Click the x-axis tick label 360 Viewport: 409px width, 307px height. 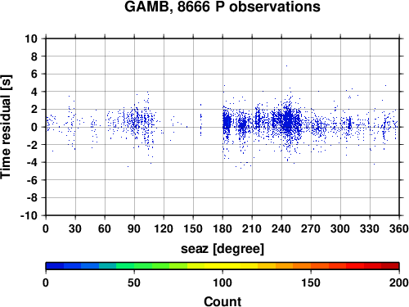pyautogui.click(x=399, y=228)
